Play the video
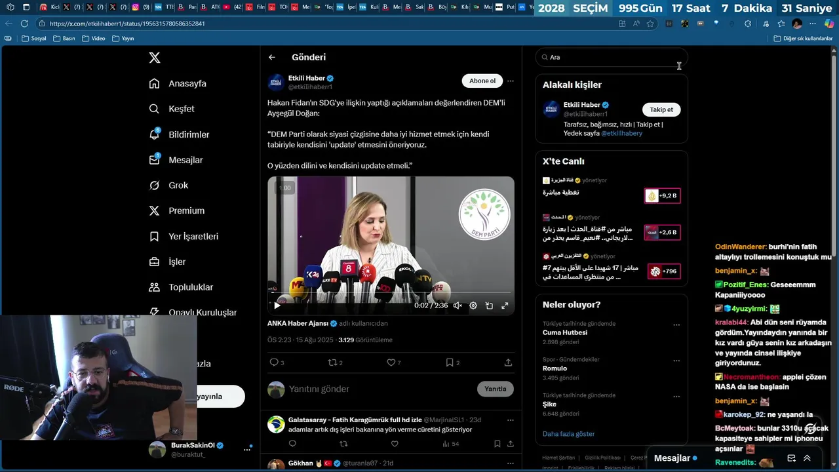 (x=277, y=305)
